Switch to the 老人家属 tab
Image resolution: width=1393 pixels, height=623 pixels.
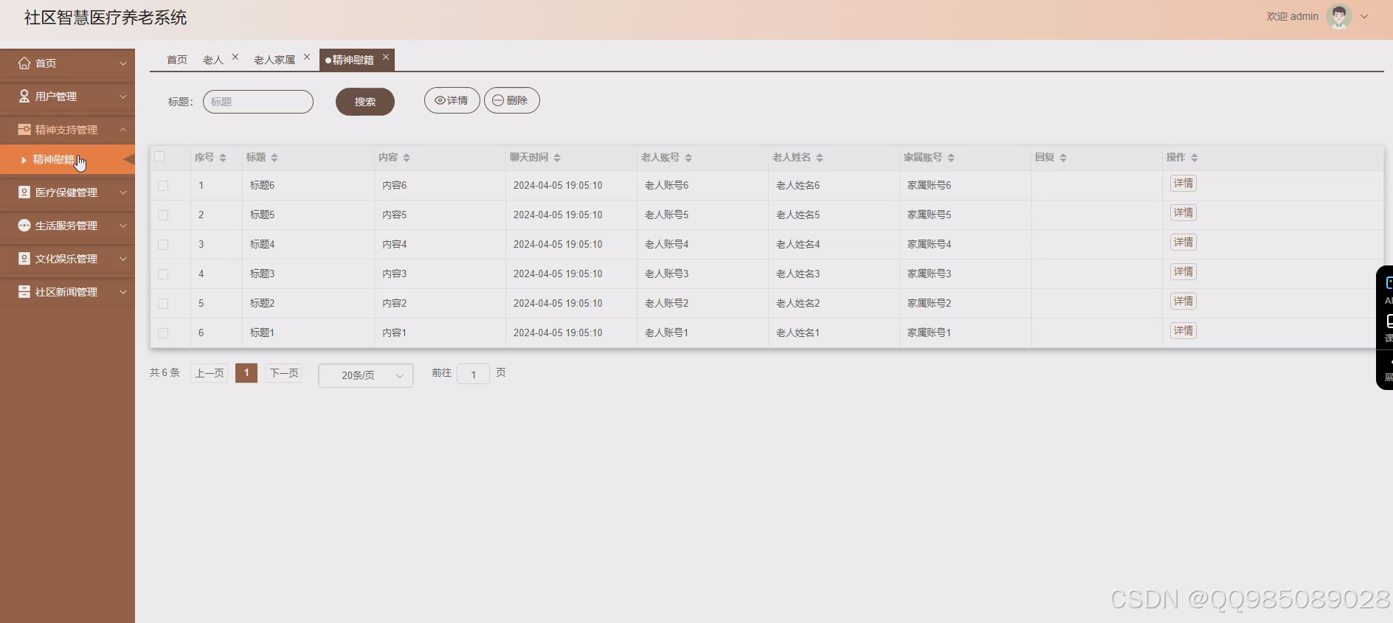[274, 60]
